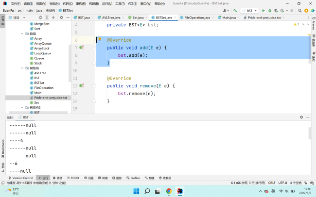Image resolution: width=316 pixels, height=197 pixels.
Task: Open Bookmarks sidebar tool window
Action: (3, 148)
